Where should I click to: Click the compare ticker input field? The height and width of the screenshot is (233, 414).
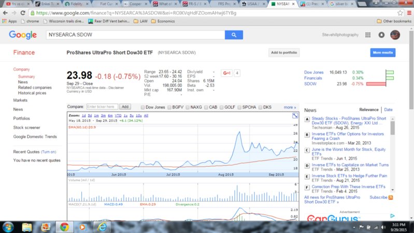pyautogui.click(x=102, y=107)
